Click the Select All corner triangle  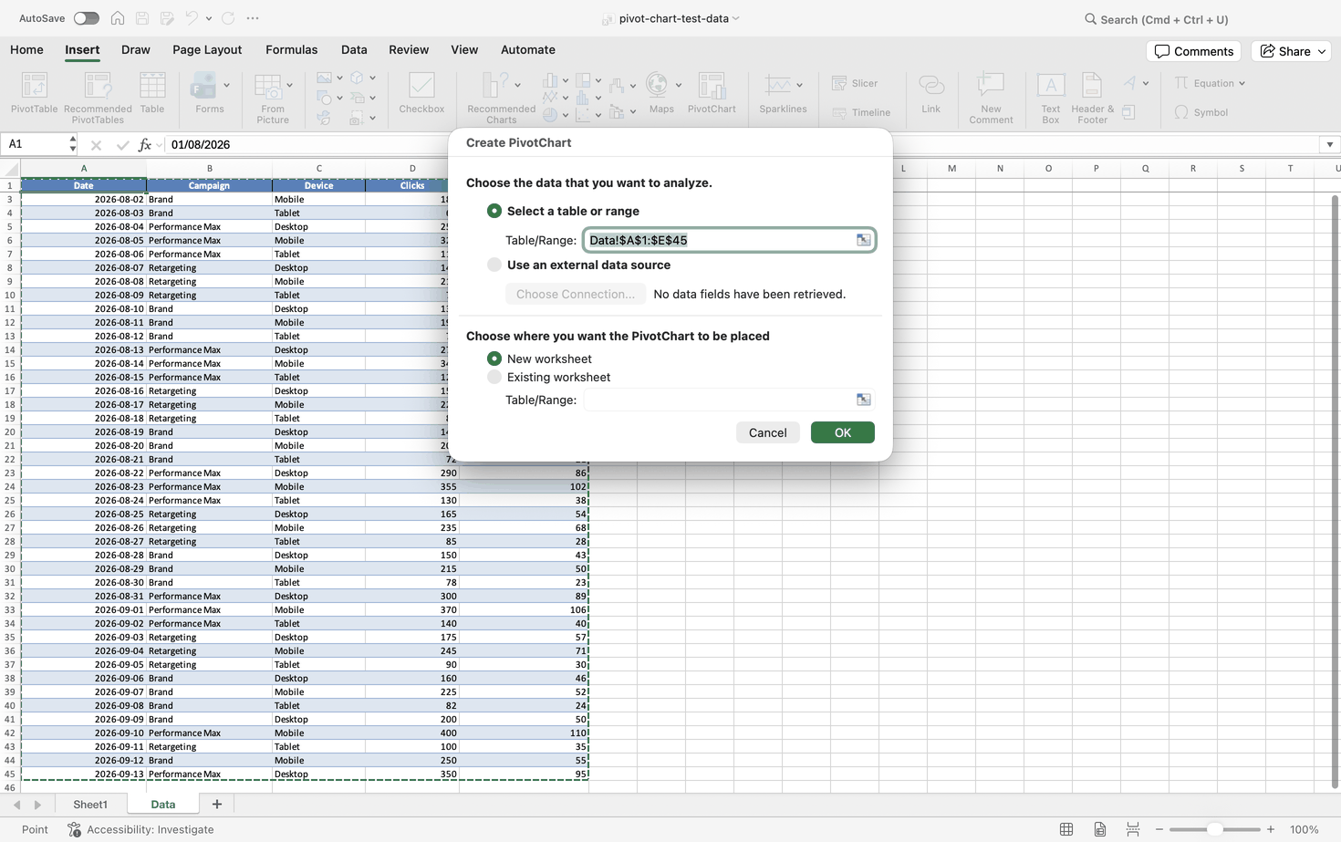click(x=11, y=169)
